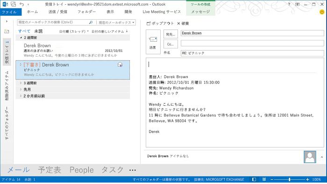Open the 日付順 (スレッド) sort dropdown

coord(74,31)
